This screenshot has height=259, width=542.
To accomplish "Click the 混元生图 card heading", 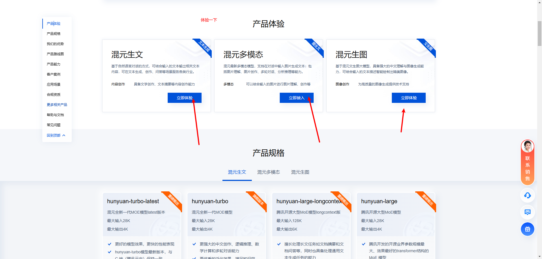I will [351, 54].
